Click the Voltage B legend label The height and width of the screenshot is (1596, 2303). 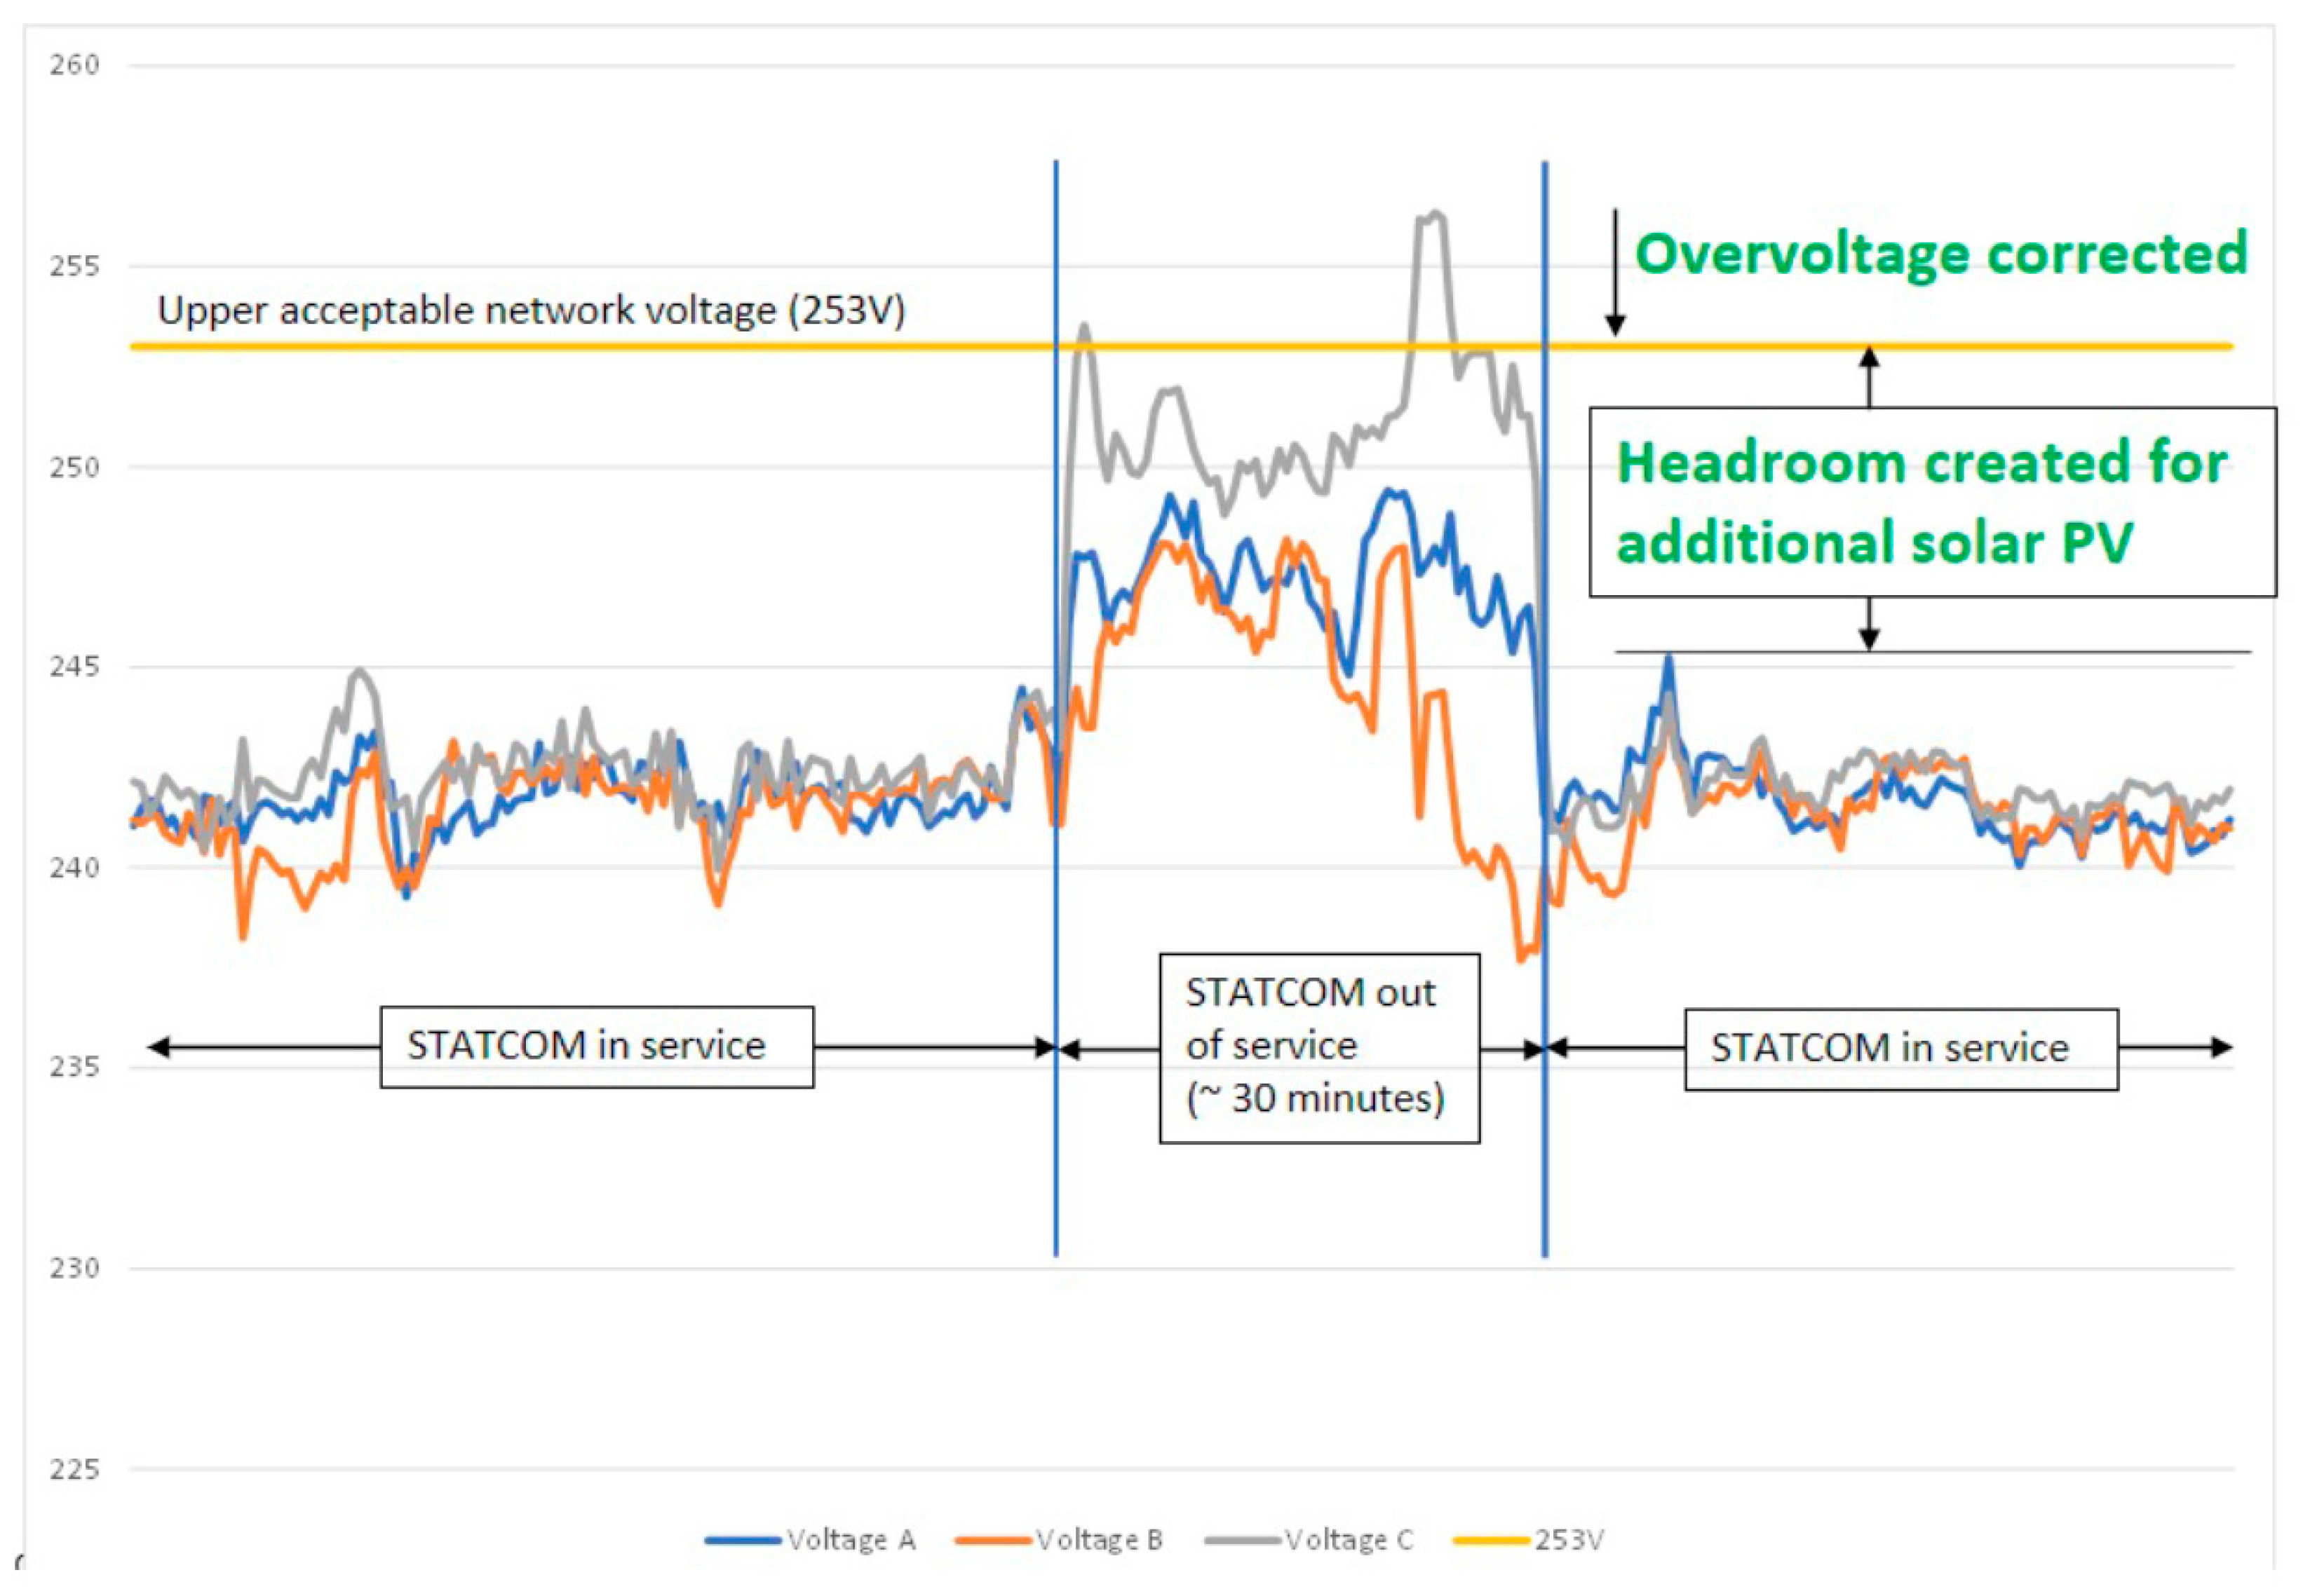[x=1098, y=1540]
